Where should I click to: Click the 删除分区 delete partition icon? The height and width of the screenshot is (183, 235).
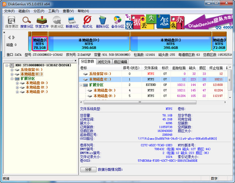102,22
